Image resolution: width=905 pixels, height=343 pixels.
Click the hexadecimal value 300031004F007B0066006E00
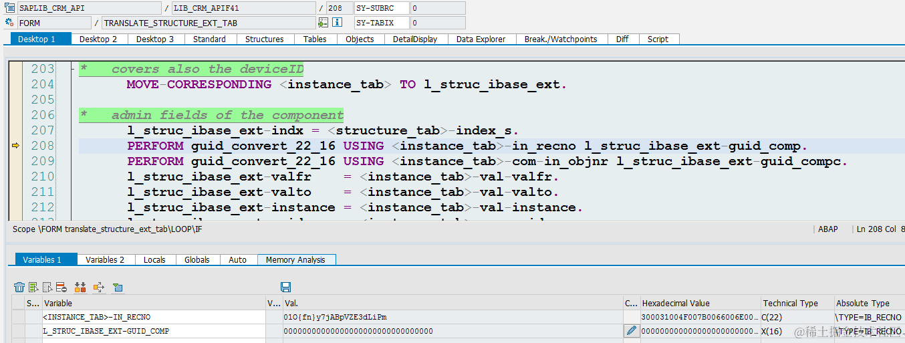click(700, 317)
